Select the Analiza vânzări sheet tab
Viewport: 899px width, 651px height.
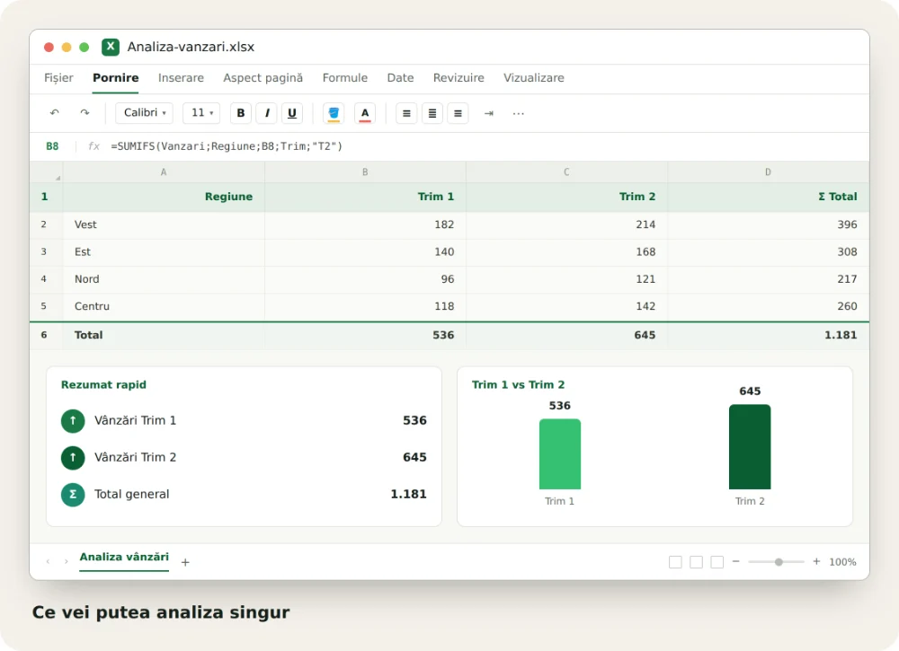pyautogui.click(x=124, y=558)
